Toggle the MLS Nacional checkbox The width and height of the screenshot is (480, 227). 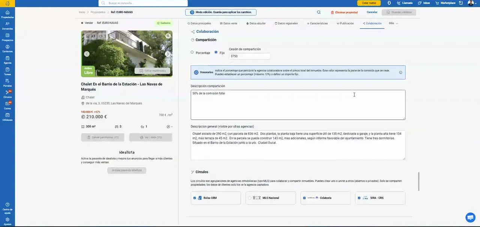[249, 198]
